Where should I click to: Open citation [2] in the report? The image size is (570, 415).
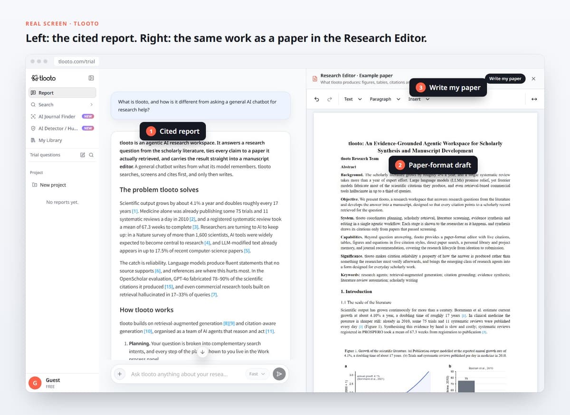pyautogui.click(x=192, y=219)
